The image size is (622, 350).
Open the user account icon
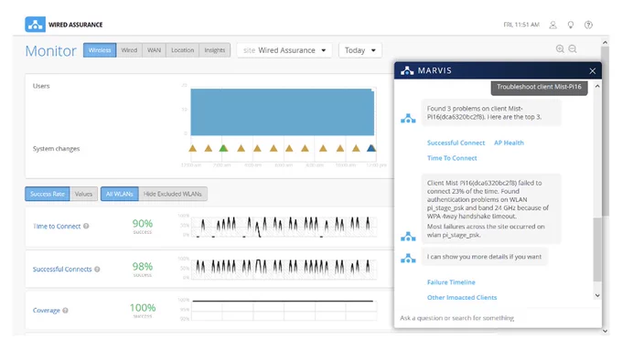coord(552,25)
